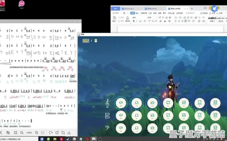Switch lyre input to keyboard mode
Viewport: 227px width, 141px height.
pos(86,41)
